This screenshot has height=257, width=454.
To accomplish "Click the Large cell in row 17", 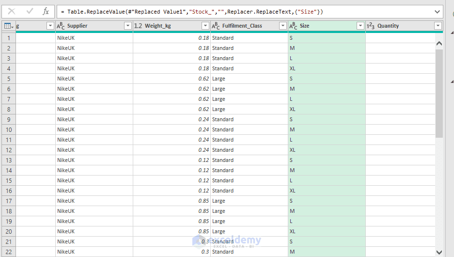I will pyautogui.click(x=250, y=201).
